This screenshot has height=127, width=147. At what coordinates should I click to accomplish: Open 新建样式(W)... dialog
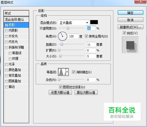pyautogui.click(x=130, y=27)
